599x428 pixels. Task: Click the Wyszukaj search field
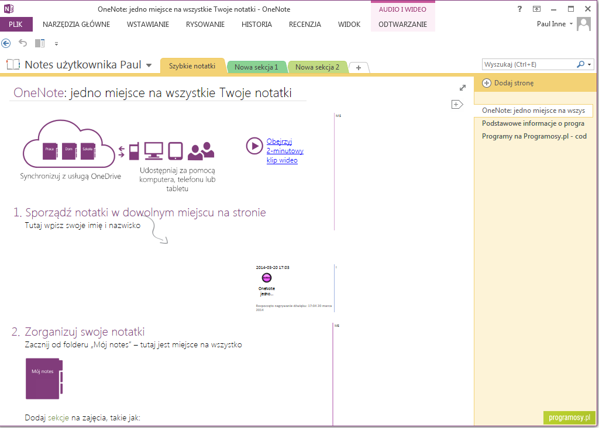pos(528,64)
